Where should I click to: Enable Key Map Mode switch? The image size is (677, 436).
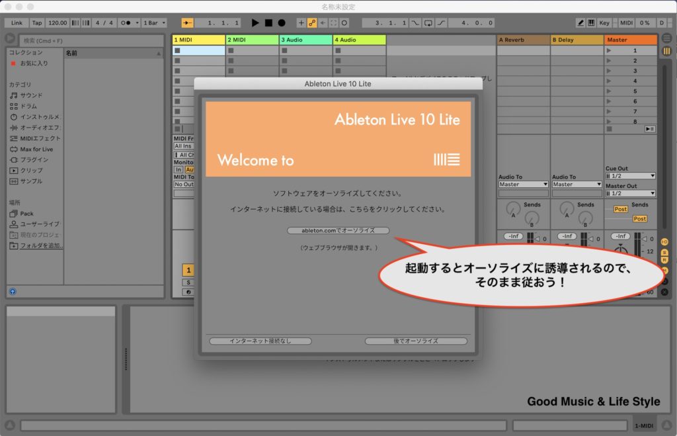pos(604,23)
